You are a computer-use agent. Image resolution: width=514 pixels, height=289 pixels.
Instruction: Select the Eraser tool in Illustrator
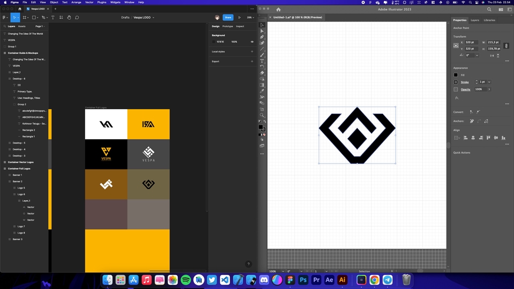point(262,73)
